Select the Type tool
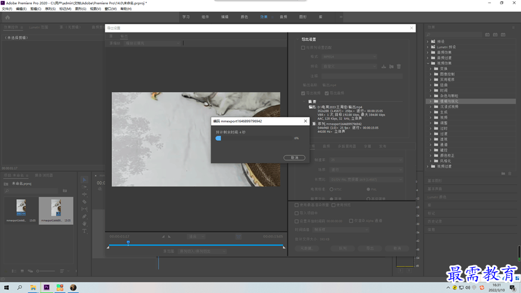Image resolution: width=521 pixels, height=293 pixels. tap(84, 231)
